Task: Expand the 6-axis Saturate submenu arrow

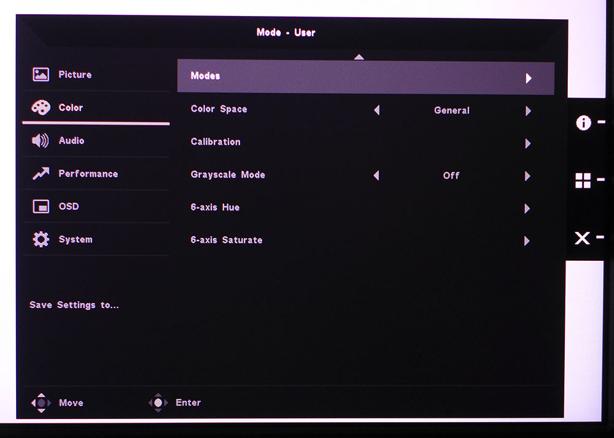Action: click(x=527, y=241)
